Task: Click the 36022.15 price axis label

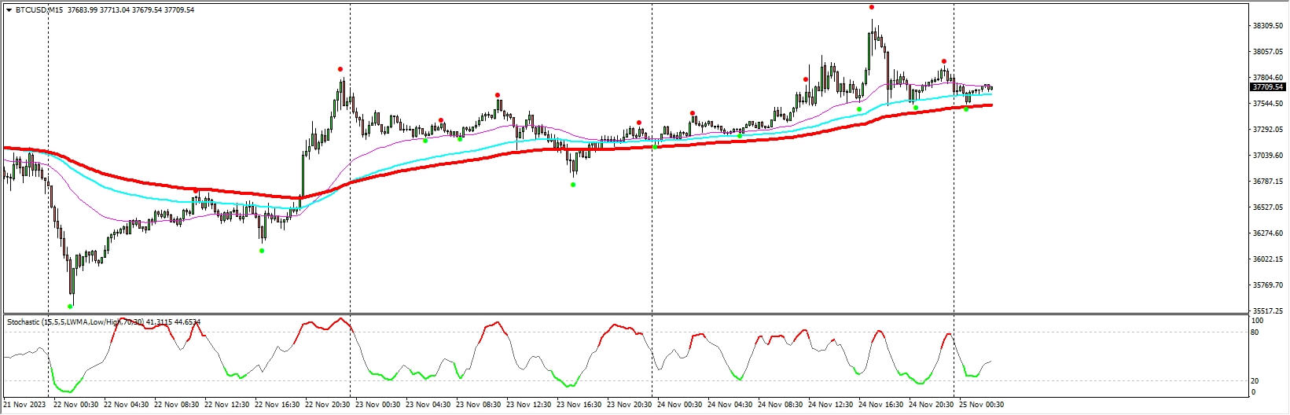Action: tap(1267, 259)
